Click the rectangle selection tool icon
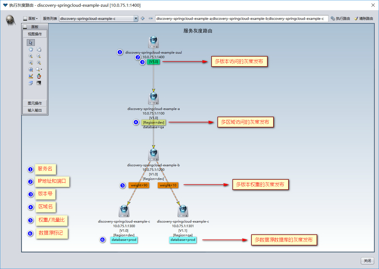The height and width of the screenshot is (269, 379). [x=39, y=49]
